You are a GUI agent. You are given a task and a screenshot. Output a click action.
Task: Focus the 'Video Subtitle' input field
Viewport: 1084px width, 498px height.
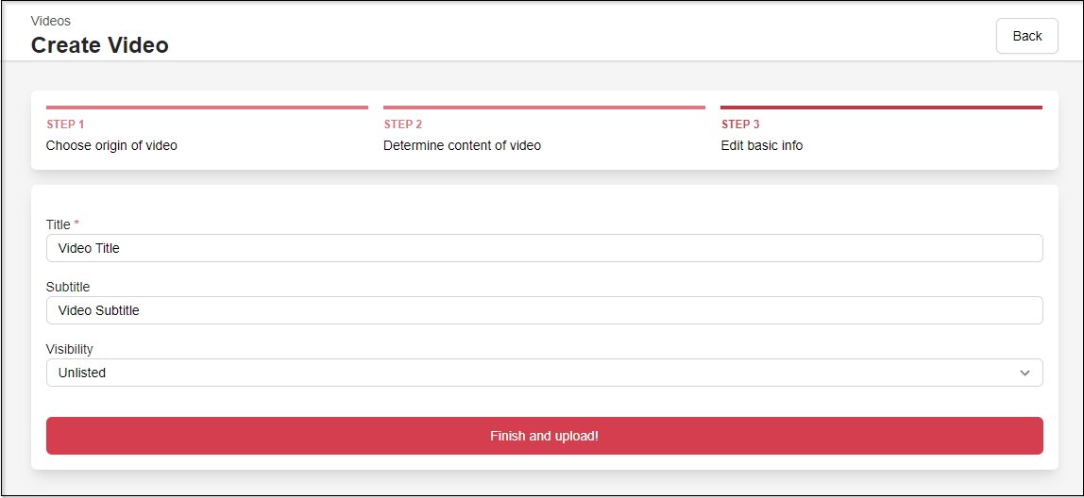pyautogui.click(x=544, y=310)
